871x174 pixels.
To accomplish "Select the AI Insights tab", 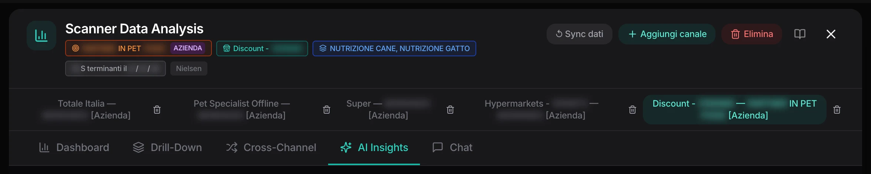I will pyautogui.click(x=374, y=148).
